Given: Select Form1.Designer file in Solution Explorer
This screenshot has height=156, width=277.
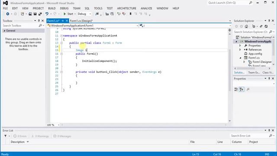Looking at the screenshot, I should tap(262, 62).
